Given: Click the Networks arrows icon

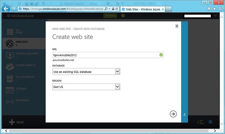Looking at the screenshot, I should (x=10, y=102).
